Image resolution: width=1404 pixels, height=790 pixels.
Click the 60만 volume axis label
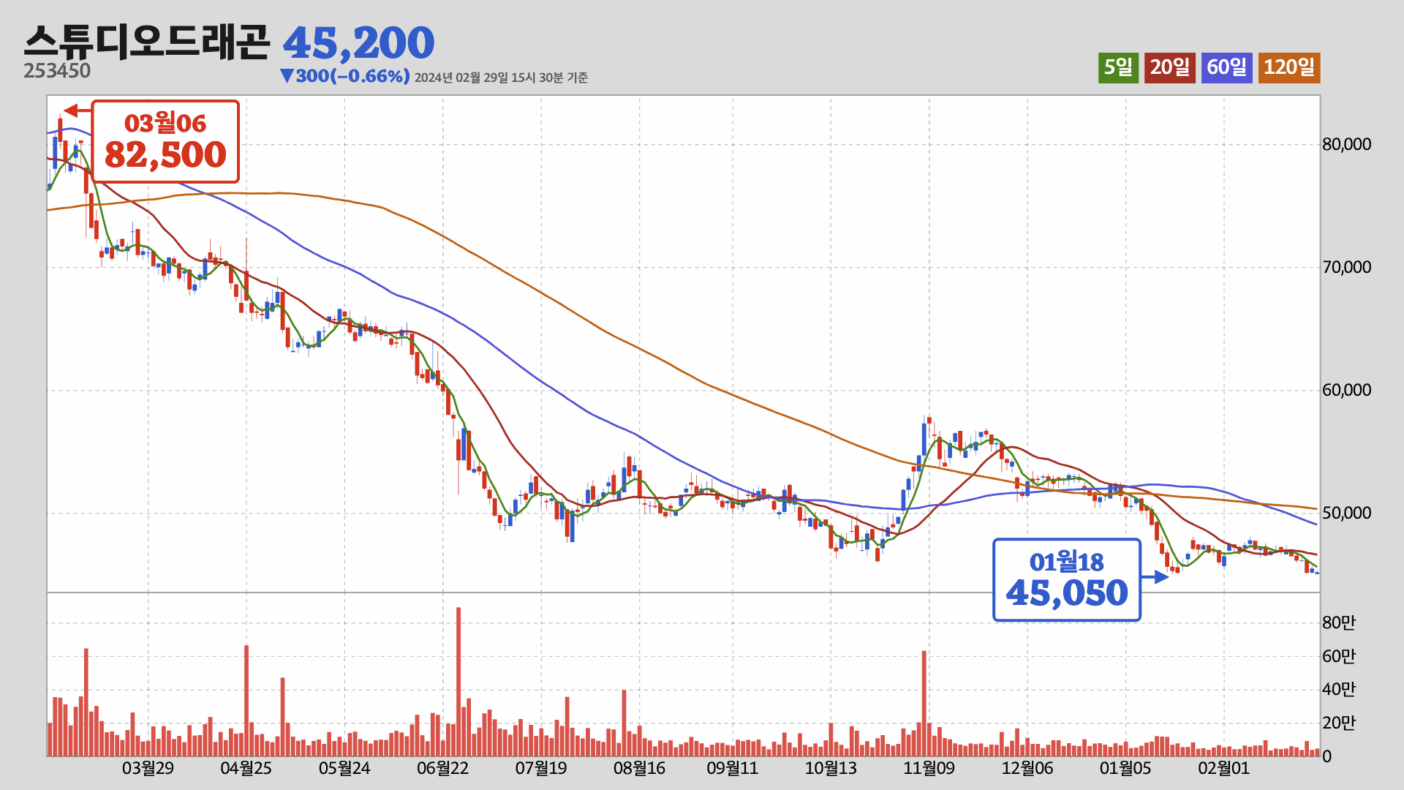pyautogui.click(x=1338, y=656)
